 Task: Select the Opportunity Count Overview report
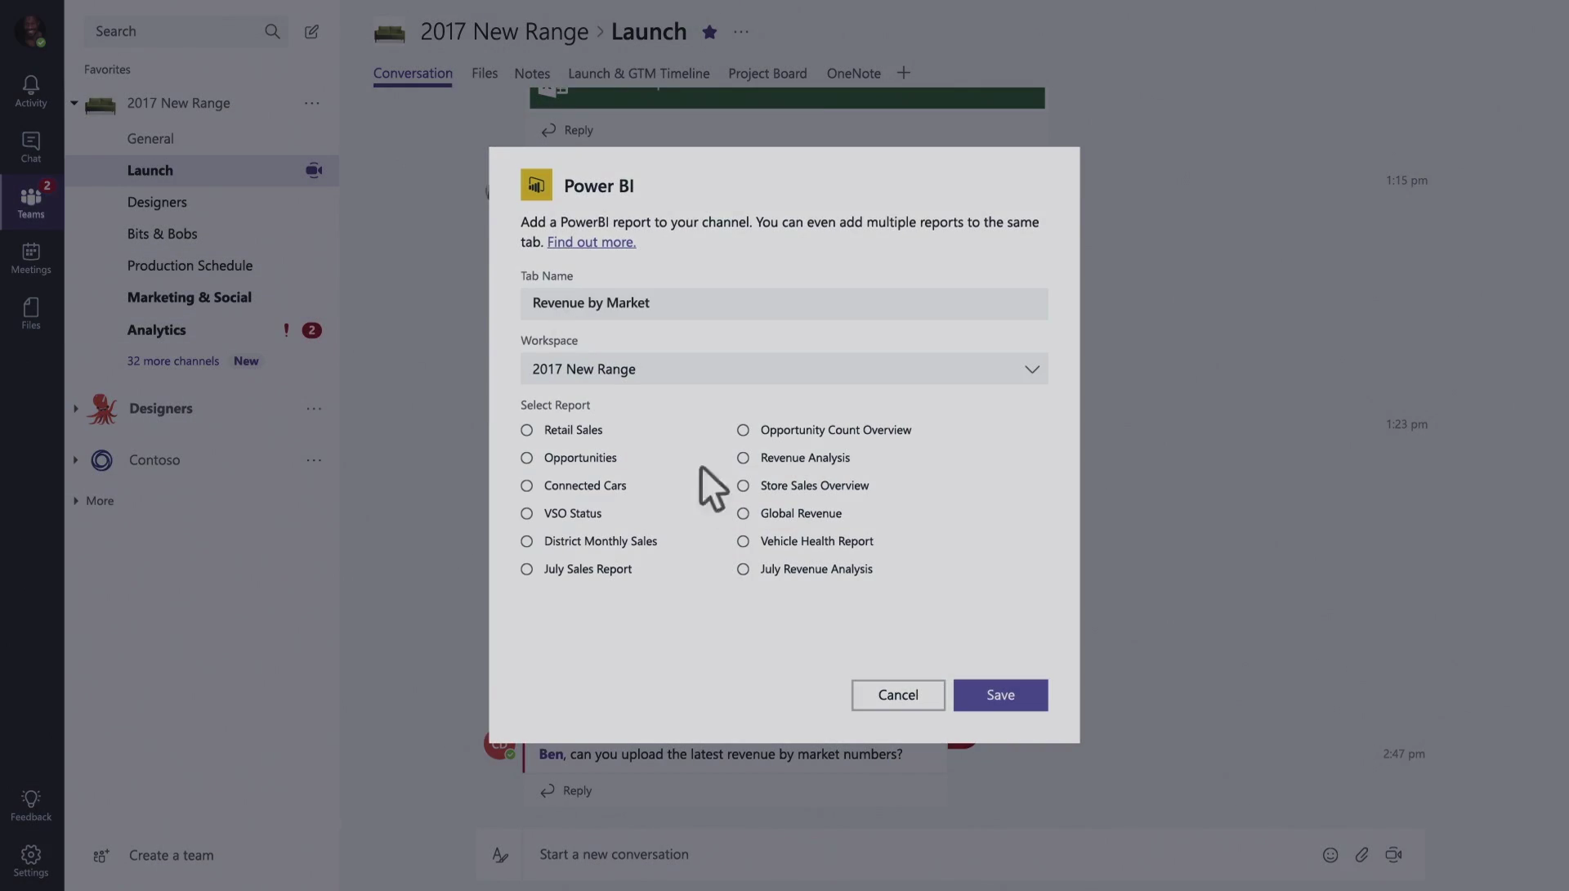743,430
